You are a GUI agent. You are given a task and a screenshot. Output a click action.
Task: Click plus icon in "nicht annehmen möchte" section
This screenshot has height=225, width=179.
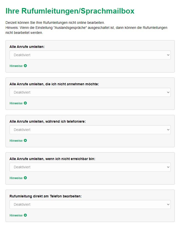(x=25, y=103)
